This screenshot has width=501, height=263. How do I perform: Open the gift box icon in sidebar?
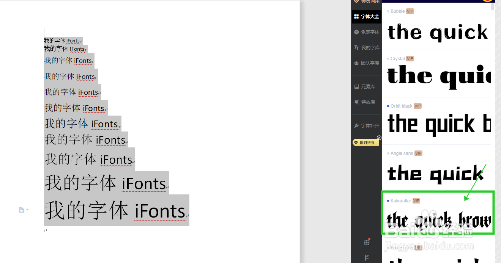367,242
